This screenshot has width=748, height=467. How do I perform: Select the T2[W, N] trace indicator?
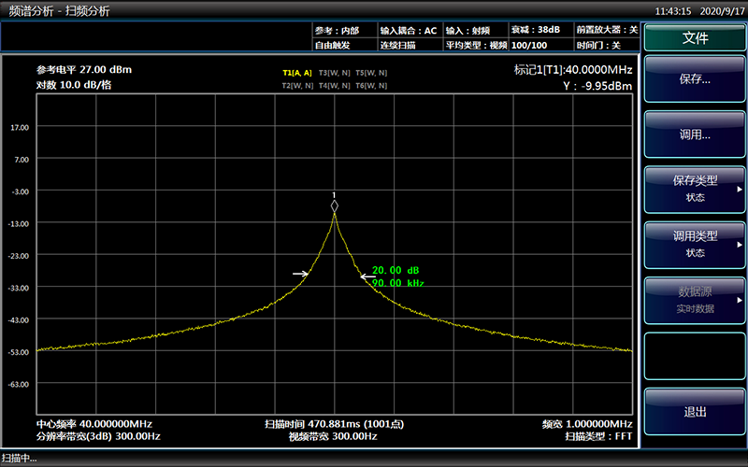click(x=296, y=85)
